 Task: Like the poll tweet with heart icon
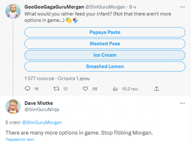pos(85,89)
